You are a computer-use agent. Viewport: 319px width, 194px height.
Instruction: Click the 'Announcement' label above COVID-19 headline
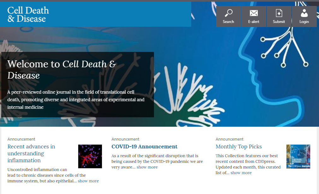[125, 139]
